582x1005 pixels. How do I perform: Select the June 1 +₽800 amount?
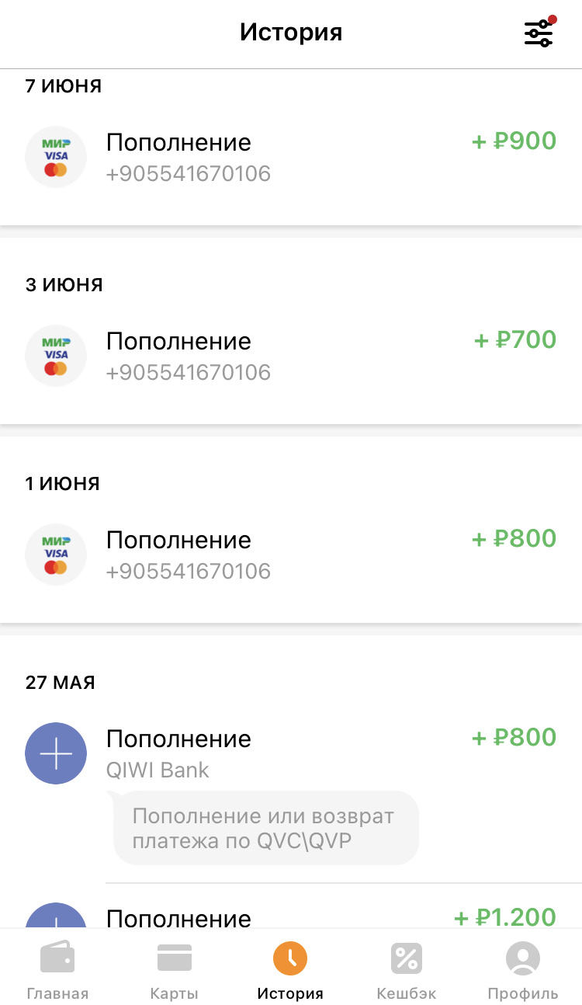tap(514, 539)
